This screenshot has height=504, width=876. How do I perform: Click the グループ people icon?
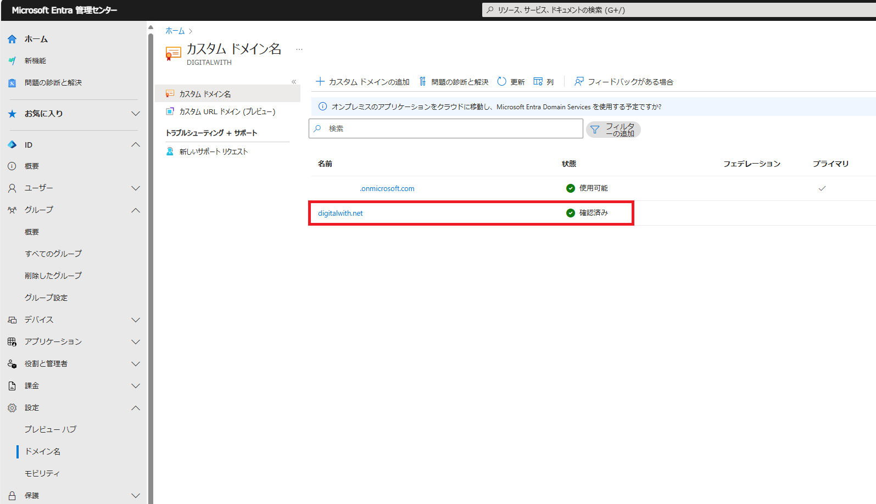click(12, 210)
